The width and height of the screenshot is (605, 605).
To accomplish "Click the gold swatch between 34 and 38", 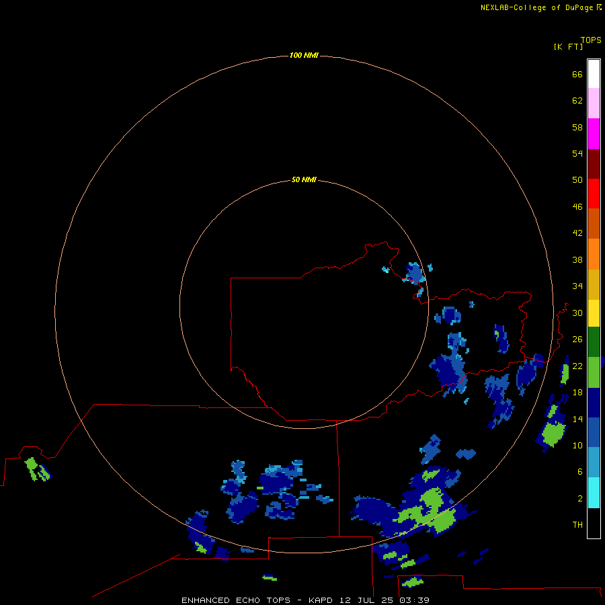I will click(x=594, y=284).
